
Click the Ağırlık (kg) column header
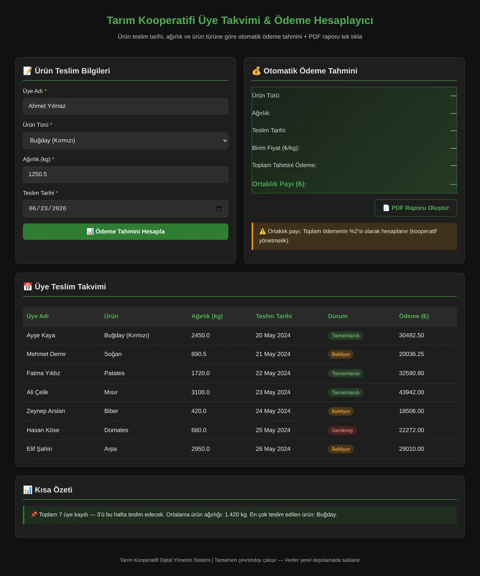click(207, 316)
